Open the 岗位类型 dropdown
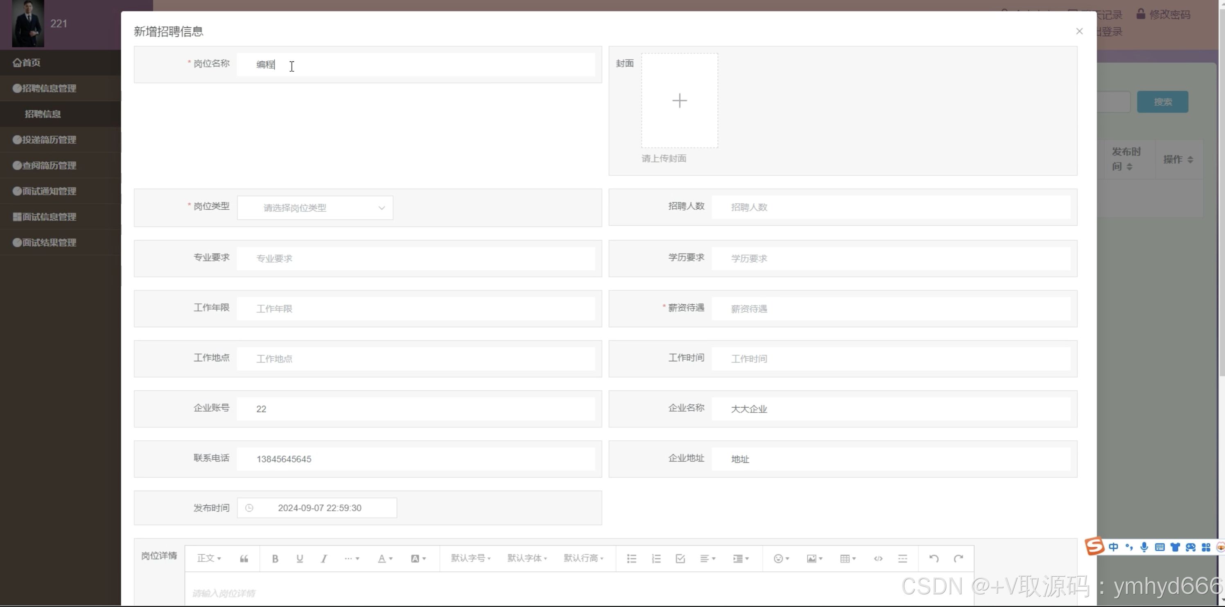The height and width of the screenshot is (607, 1225). pyautogui.click(x=315, y=208)
